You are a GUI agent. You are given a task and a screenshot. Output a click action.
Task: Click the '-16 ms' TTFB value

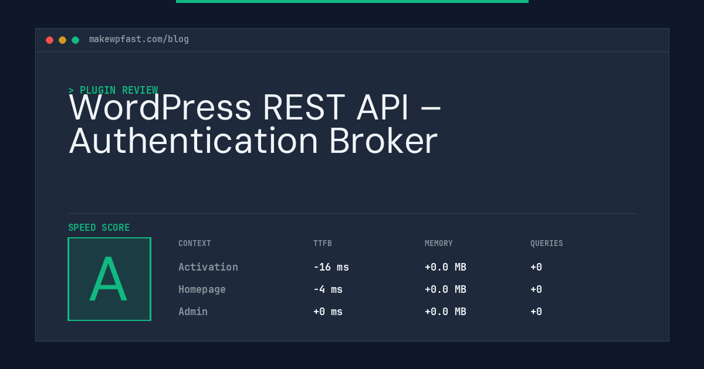point(331,267)
